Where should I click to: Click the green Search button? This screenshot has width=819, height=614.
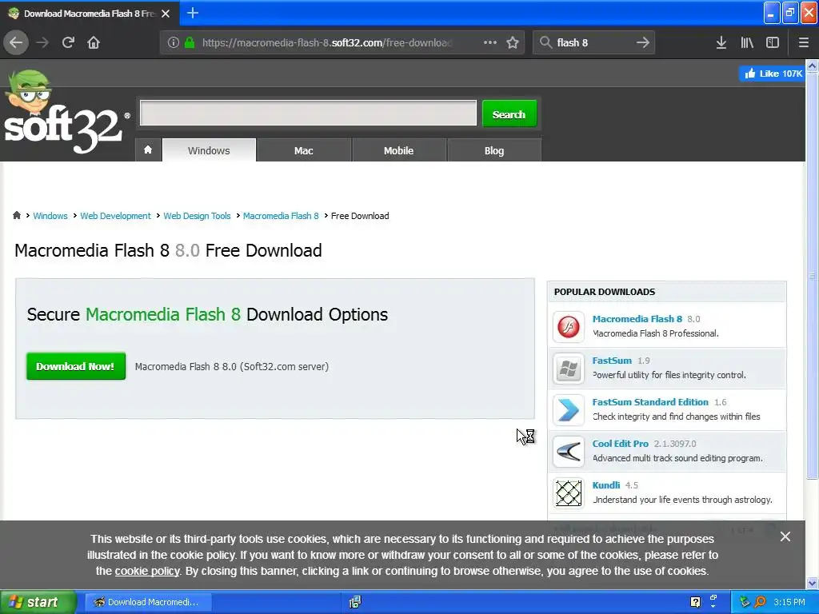click(x=509, y=114)
